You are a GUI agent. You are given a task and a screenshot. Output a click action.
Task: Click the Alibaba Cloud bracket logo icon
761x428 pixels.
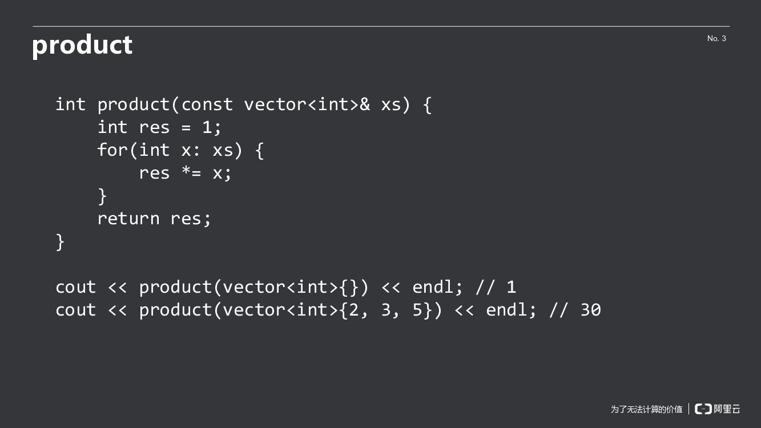(703, 409)
